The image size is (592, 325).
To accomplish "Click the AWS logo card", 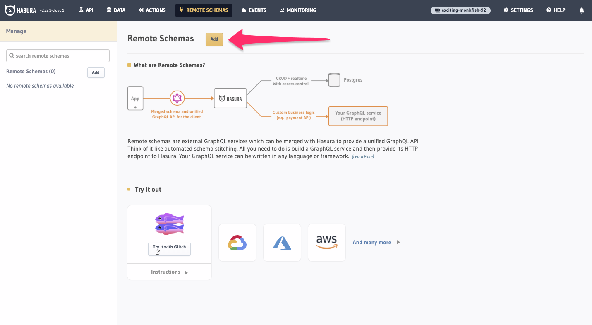I will [x=327, y=243].
